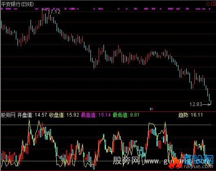Click the 12.83 low price label

tap(196, 104)
